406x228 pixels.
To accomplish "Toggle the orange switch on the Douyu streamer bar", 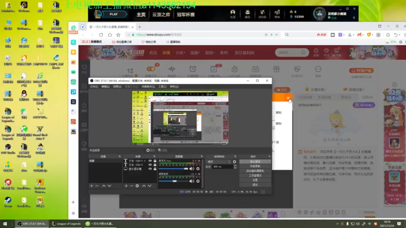I will [151, 69].
